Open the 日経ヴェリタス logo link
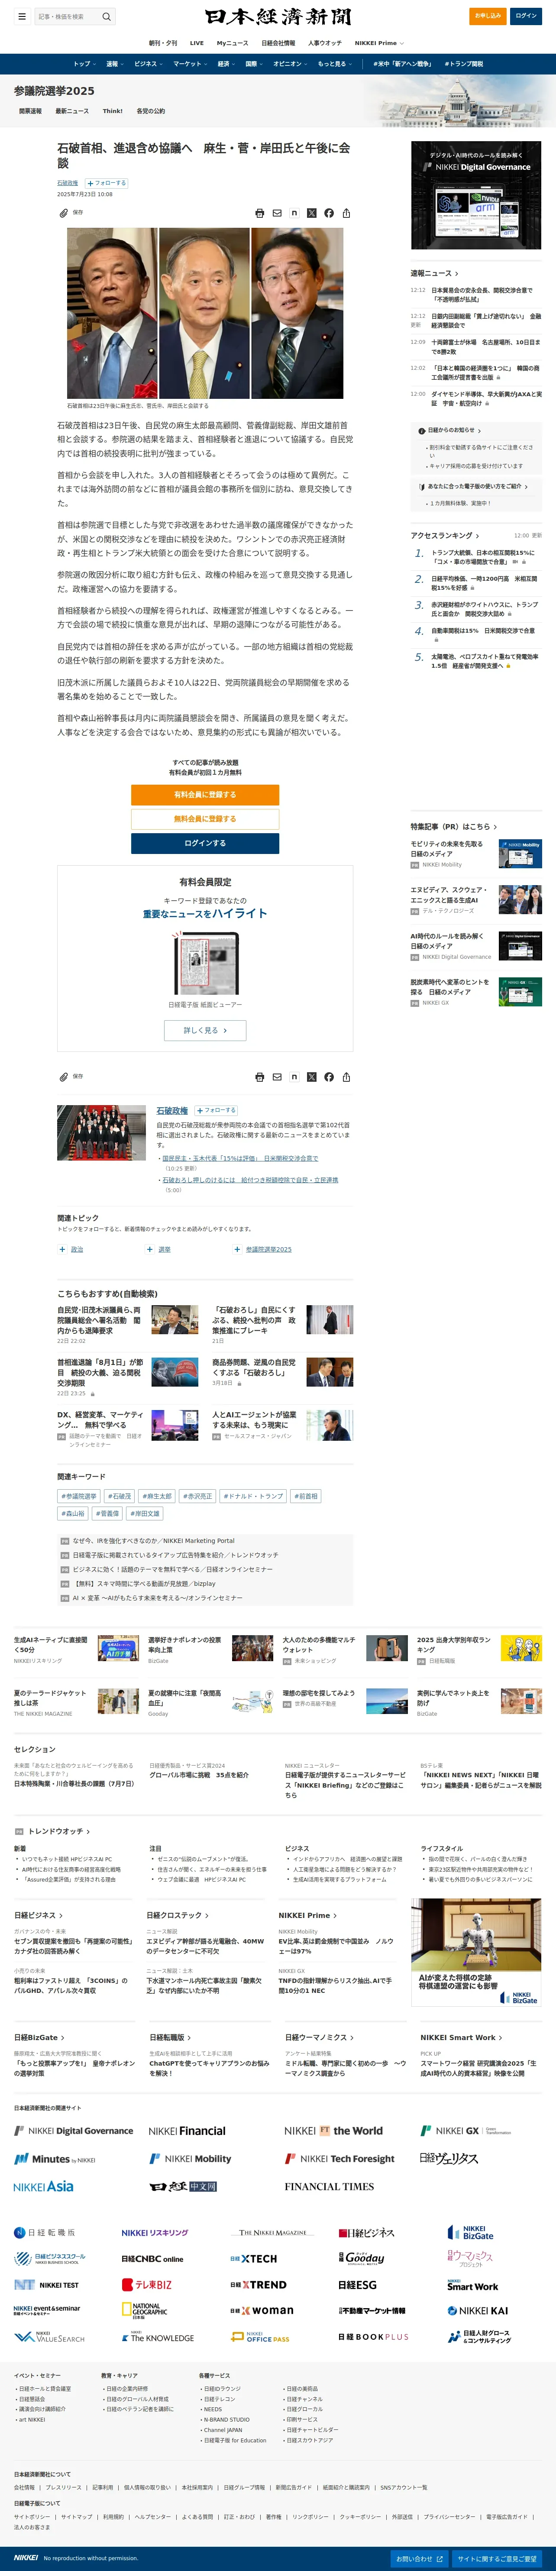Viewport: 556px width, 2571px height. click(x=449, y=2158)
